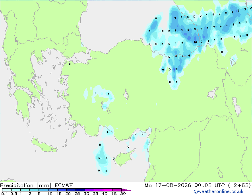Click the '25' legend scale label
Viewport: 252px width, 195px height.
tap(77, 193)
